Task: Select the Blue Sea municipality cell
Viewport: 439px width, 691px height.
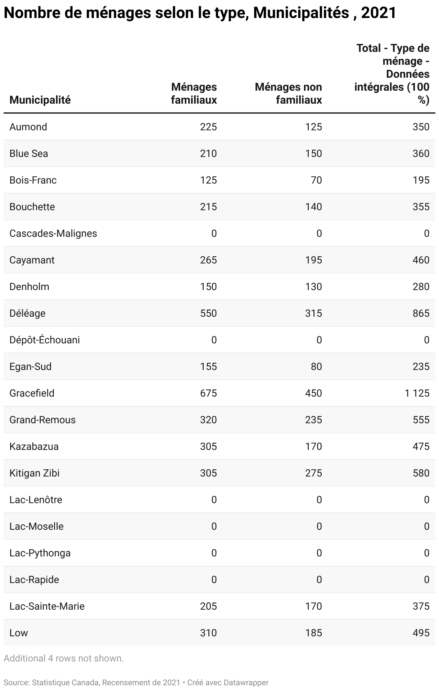Action: (x=29, y=153)
